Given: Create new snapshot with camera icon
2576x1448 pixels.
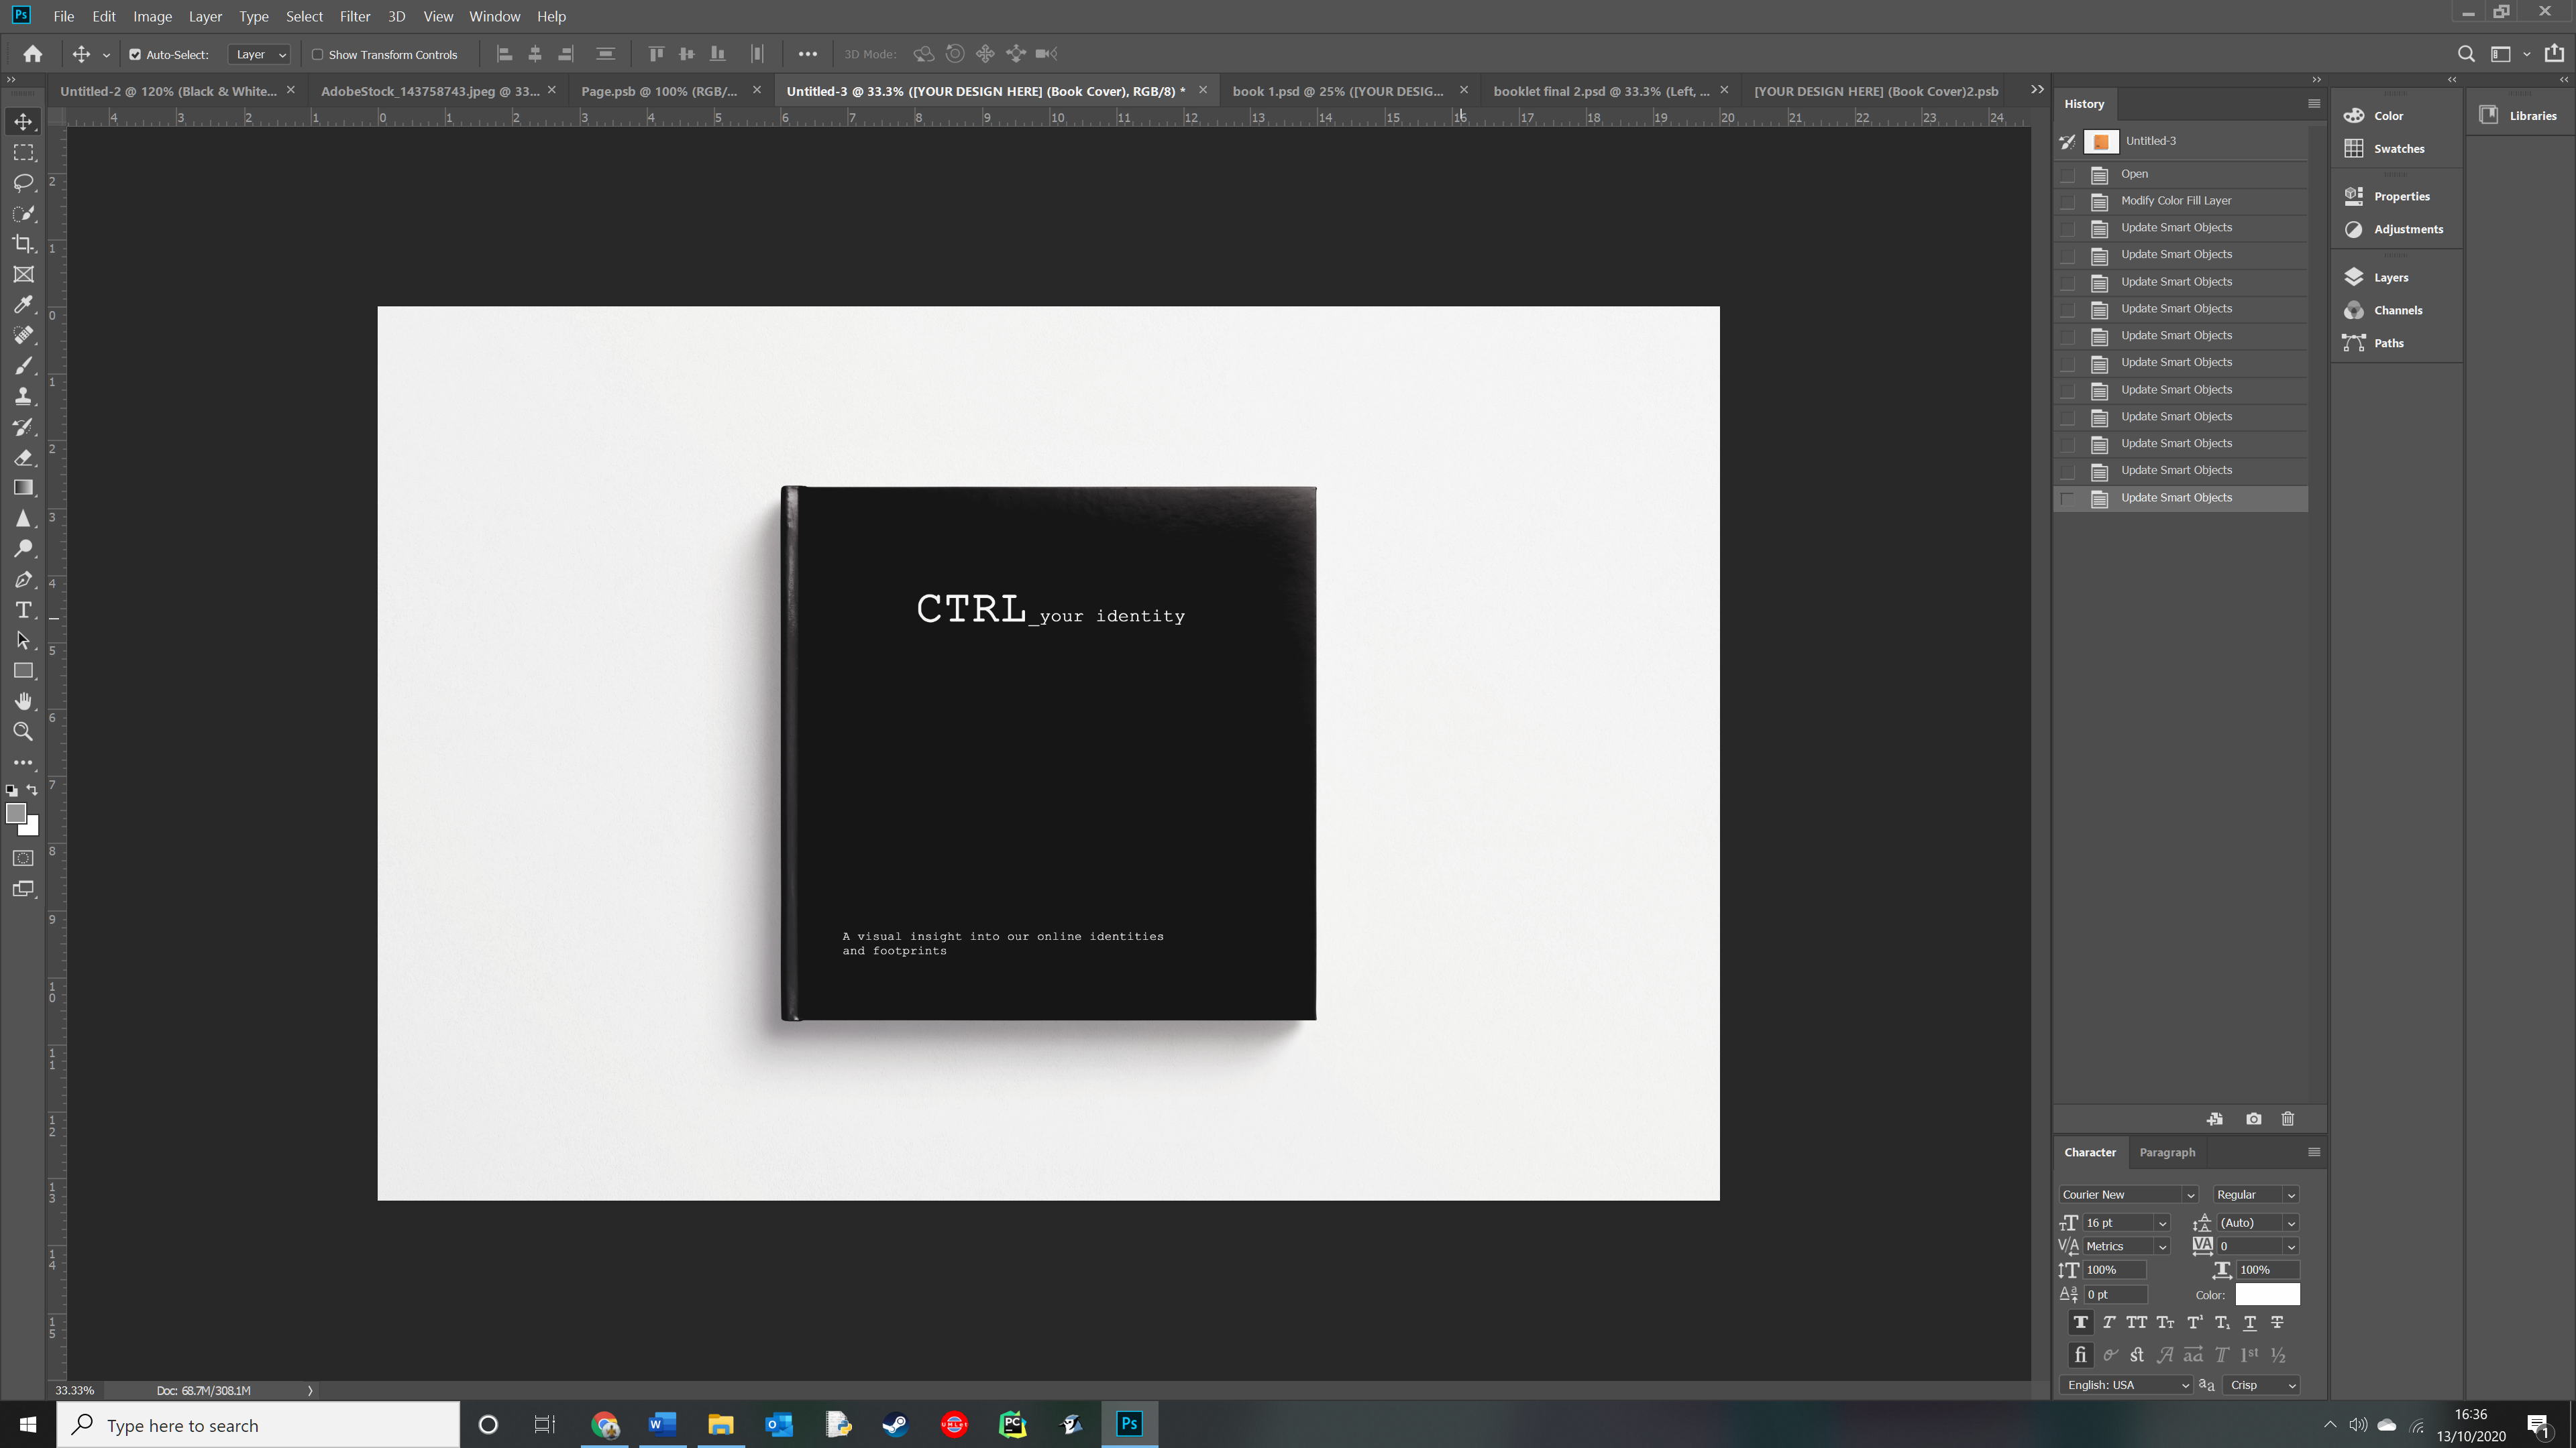Looking at the screenshot, I should (x=2253, y=1120).
